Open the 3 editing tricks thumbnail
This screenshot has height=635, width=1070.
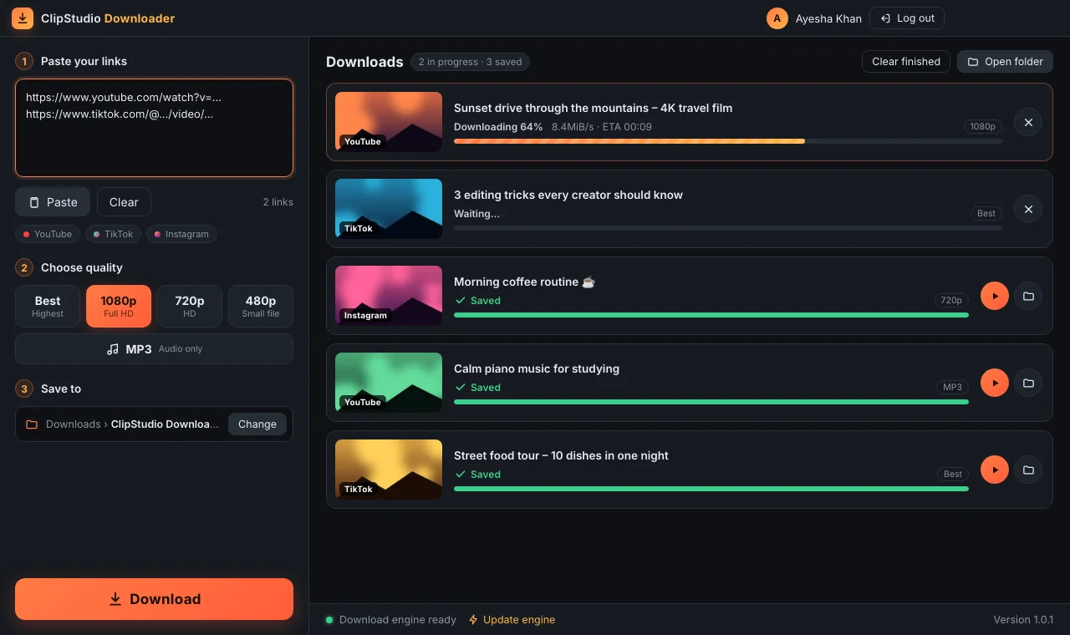389,209
